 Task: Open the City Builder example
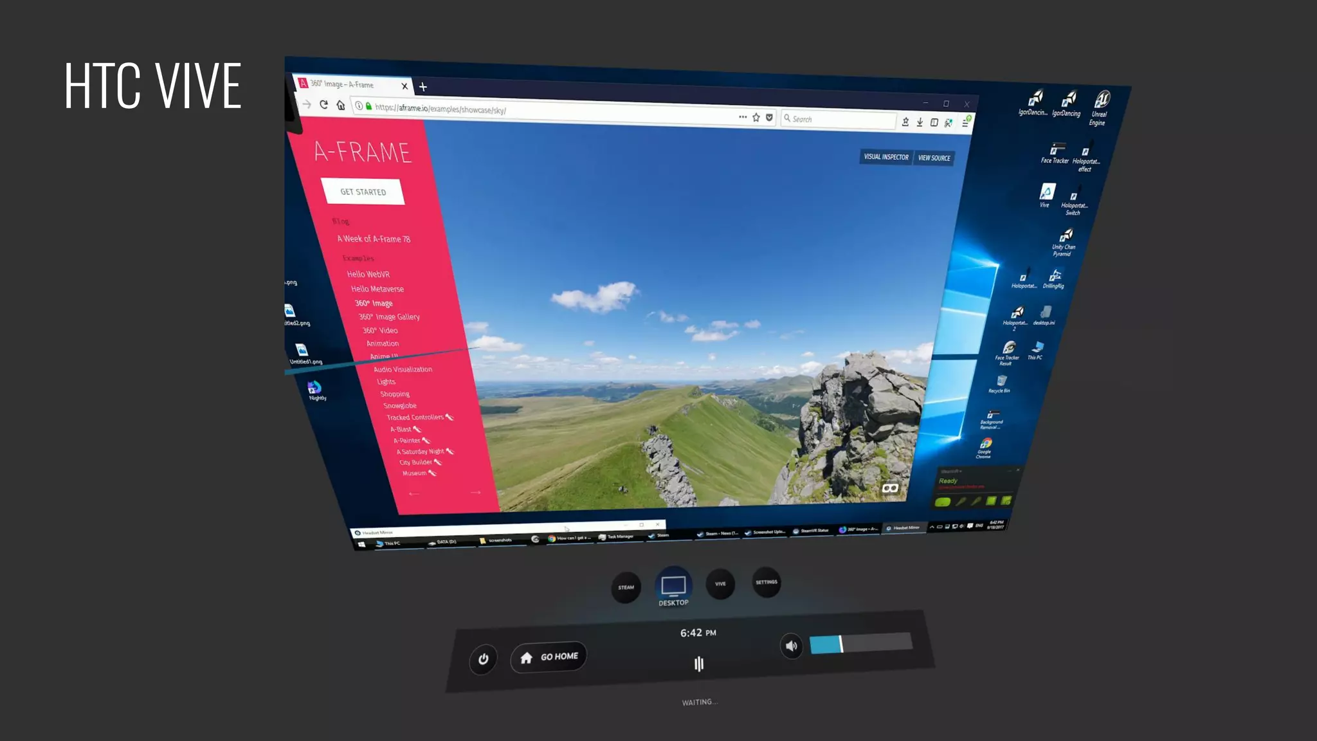click(420, 462)
